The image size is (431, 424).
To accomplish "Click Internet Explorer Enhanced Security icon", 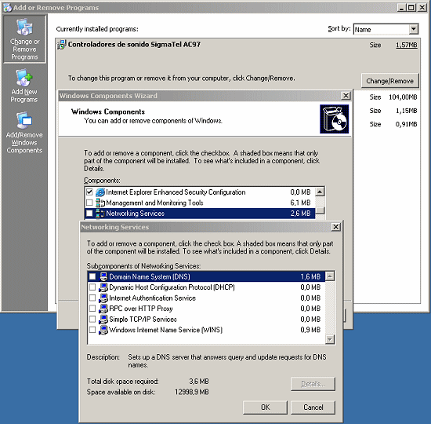I will pos(100,192).
